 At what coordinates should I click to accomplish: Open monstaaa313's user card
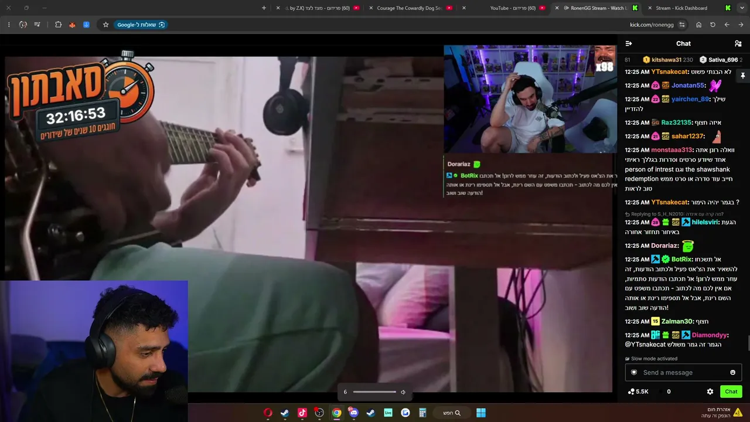672,150
